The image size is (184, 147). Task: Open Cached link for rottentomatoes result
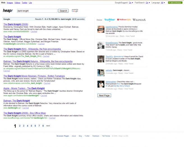[47, 83]
